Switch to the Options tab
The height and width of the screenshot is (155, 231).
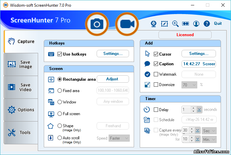pos(21,110)
